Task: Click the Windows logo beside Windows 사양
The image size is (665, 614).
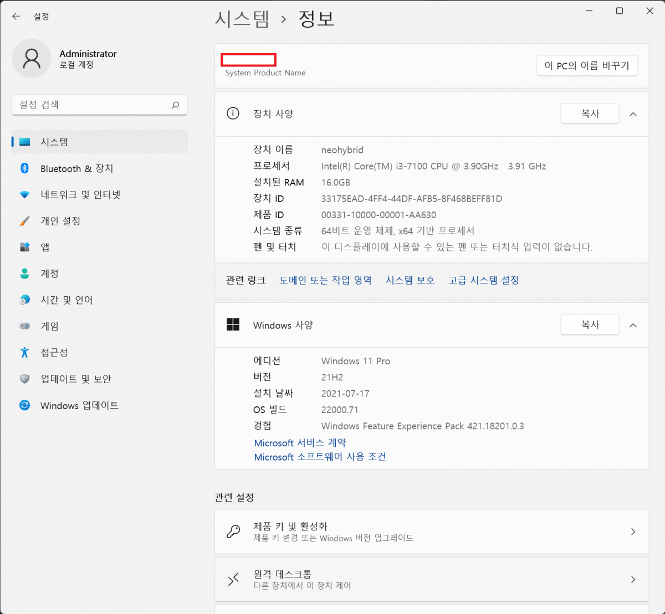Action: (x=233, y=325)
